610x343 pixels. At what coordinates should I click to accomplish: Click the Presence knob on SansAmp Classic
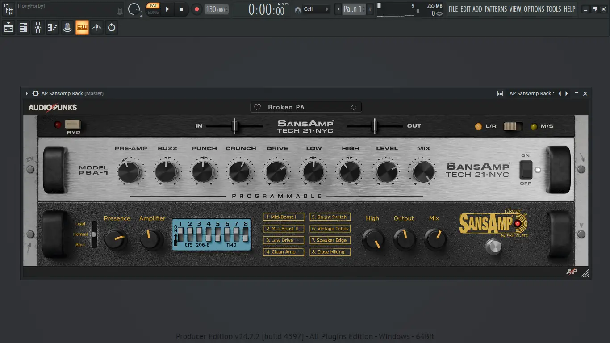pyautogui.click(x=116, y=240)
